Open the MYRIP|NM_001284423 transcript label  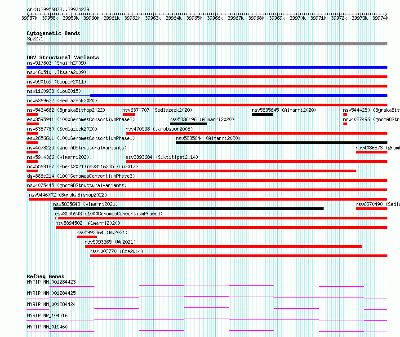51,282
